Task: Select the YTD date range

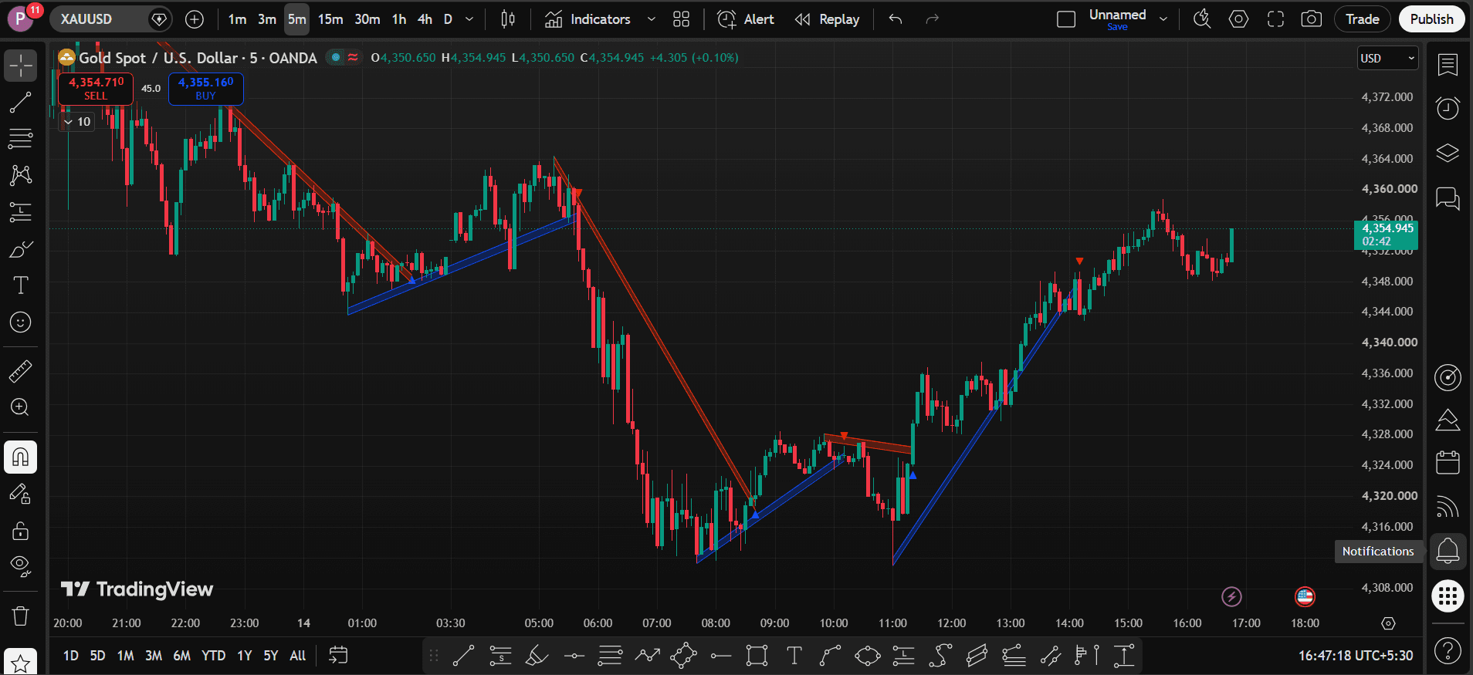Action: [214, 656]
